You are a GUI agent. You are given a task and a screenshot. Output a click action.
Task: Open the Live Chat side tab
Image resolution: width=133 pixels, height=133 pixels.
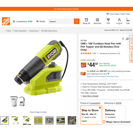pyautogui.click(x=131, y=42)
